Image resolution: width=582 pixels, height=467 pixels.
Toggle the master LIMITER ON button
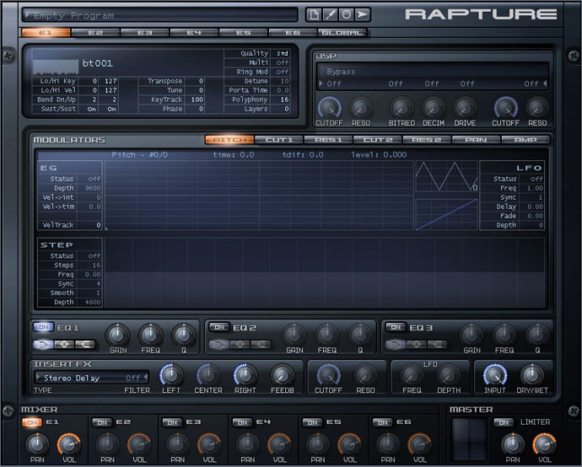[x=504, y=422]
